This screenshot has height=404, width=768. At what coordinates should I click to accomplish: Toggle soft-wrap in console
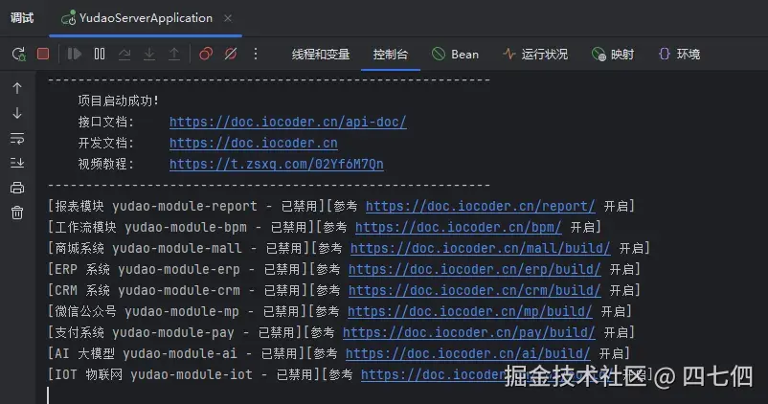[17, 139]
